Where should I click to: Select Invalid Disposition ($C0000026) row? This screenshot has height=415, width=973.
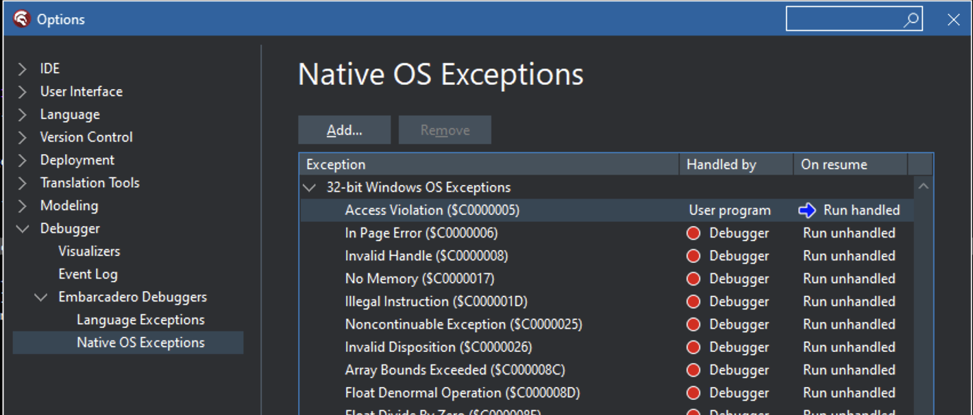606,347
